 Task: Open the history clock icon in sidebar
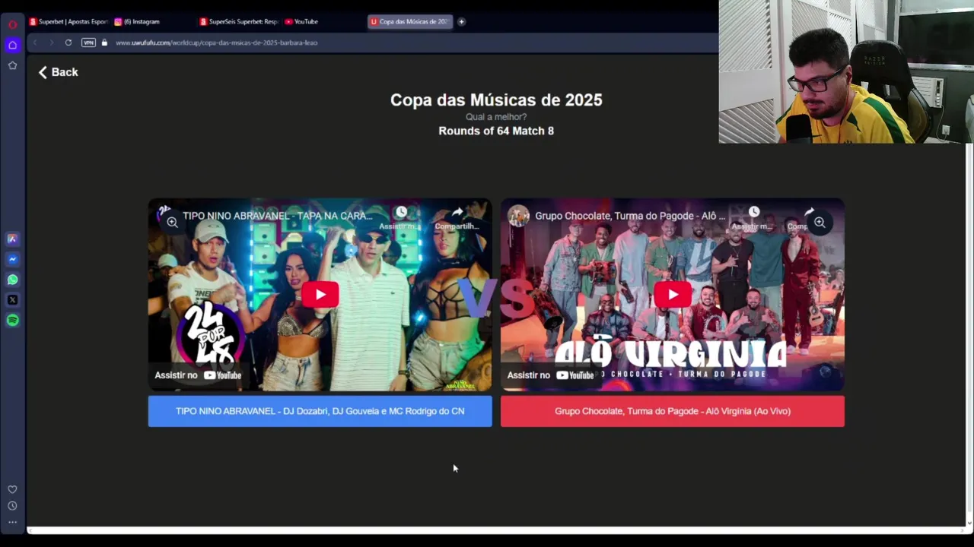(x=12, y=506)
